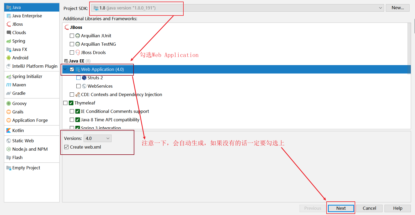415x215 pixels.
Task: Click the JBoss Drools icon
Action: tap(78, 53)
